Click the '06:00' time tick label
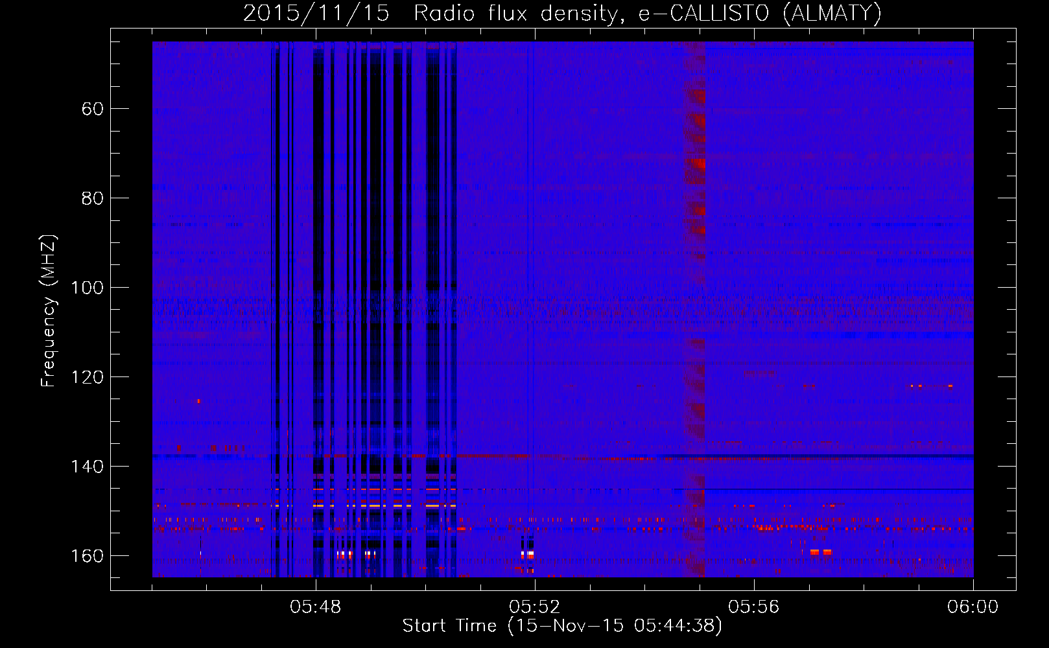 pos(972,607)
